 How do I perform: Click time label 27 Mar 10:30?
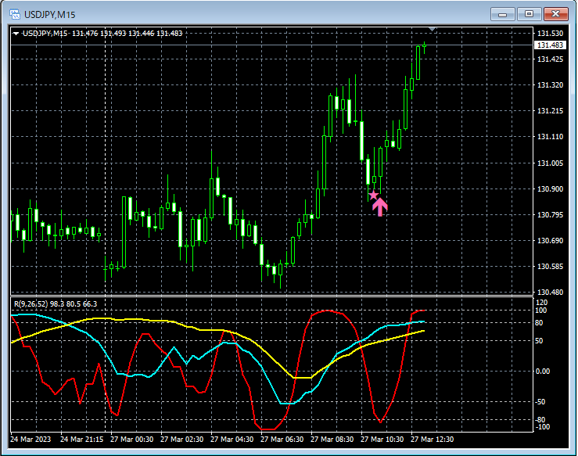[382, 440]
